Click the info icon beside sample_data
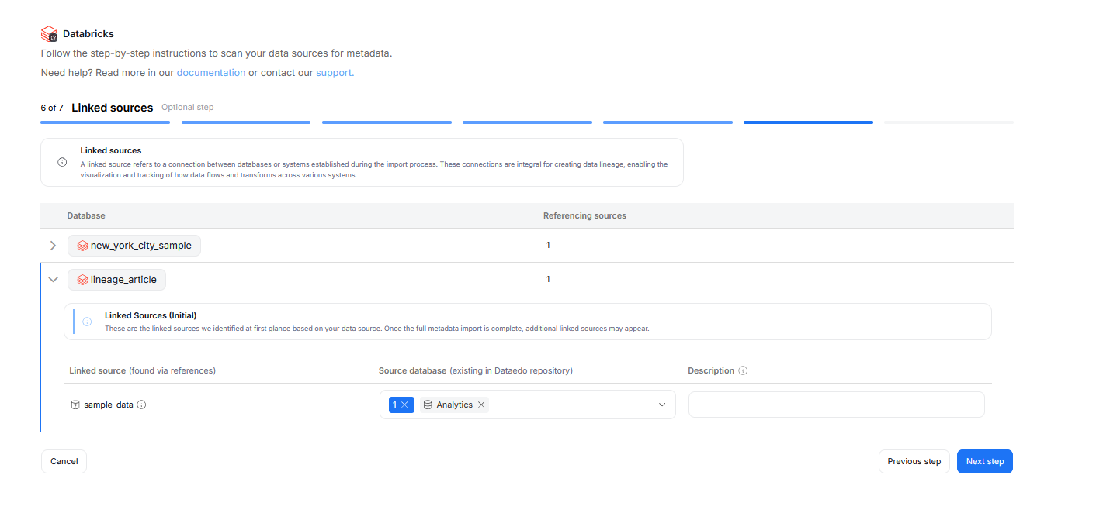This screenshot has height=513, width=1096. pos(141,405)
